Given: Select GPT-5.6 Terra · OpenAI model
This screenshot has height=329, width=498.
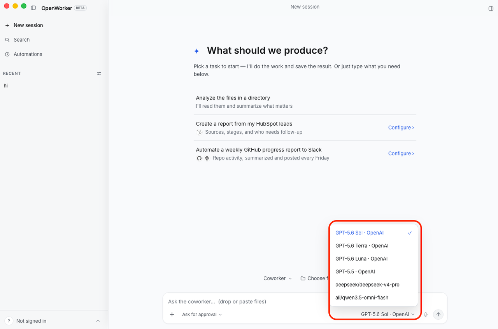Looking at the screenshot, I should (x=373, y=246).
